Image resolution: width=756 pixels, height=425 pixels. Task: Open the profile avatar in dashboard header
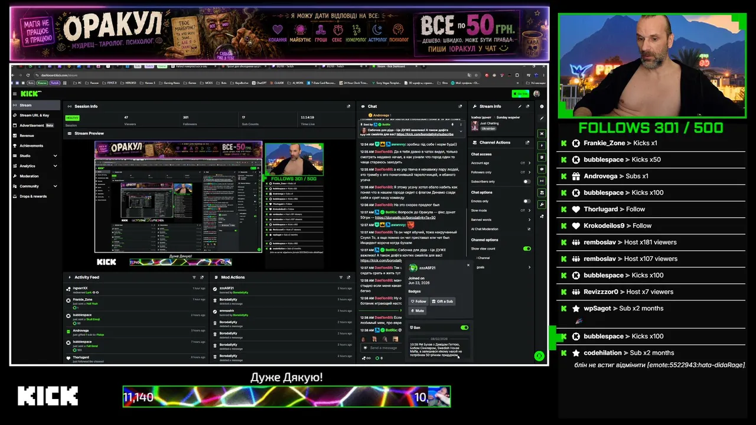(536, 94)
